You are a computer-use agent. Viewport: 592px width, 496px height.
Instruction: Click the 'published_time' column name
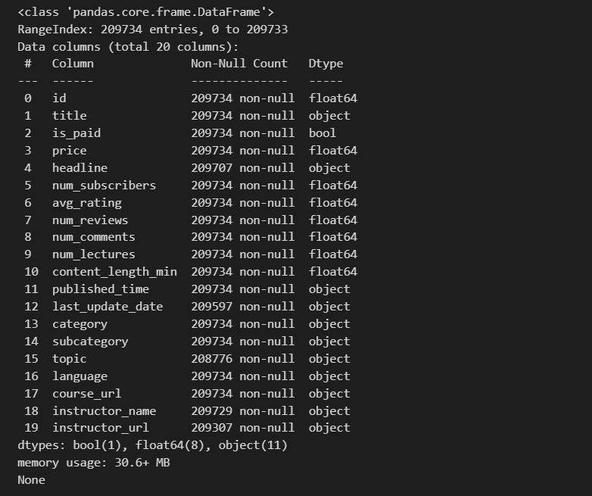[x=101, y=289]
